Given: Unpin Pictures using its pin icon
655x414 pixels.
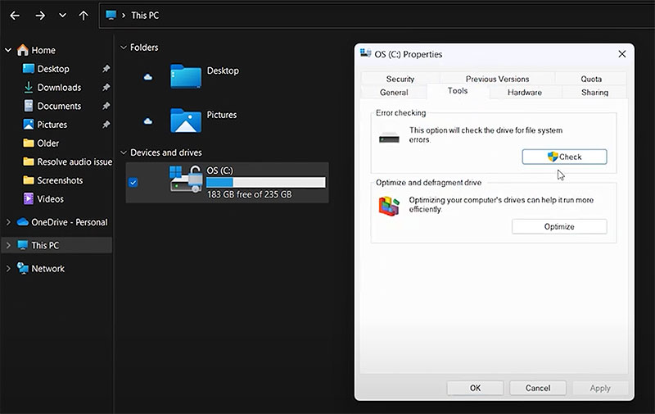Looking at the screenshot, I should 106,125.
